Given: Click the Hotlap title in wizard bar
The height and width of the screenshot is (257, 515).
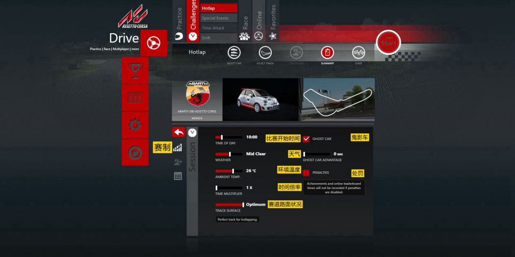Looking at the screenshot, I should coord(197,52).
